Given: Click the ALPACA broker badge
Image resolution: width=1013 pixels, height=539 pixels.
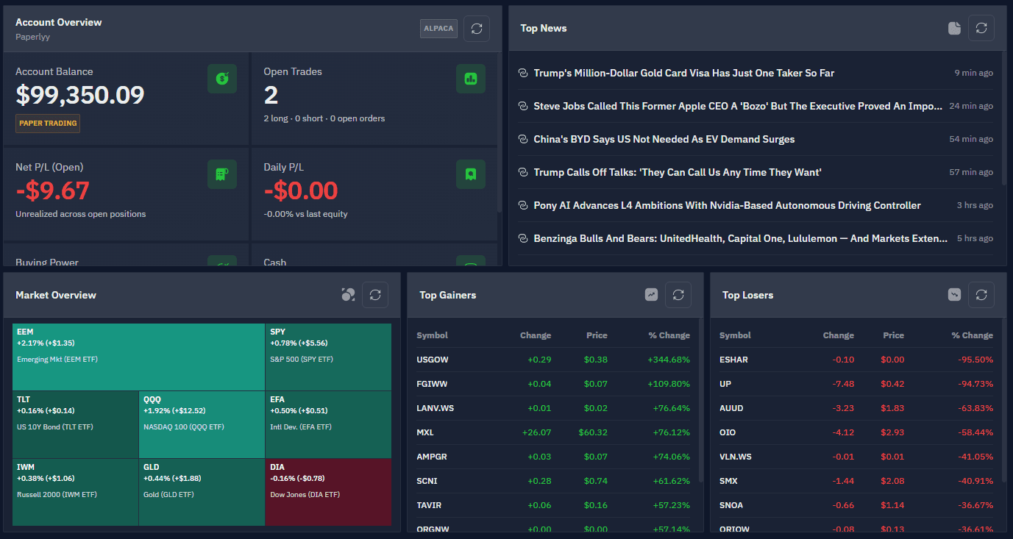Looking at the screenshot, I should [x=438, y=29].
